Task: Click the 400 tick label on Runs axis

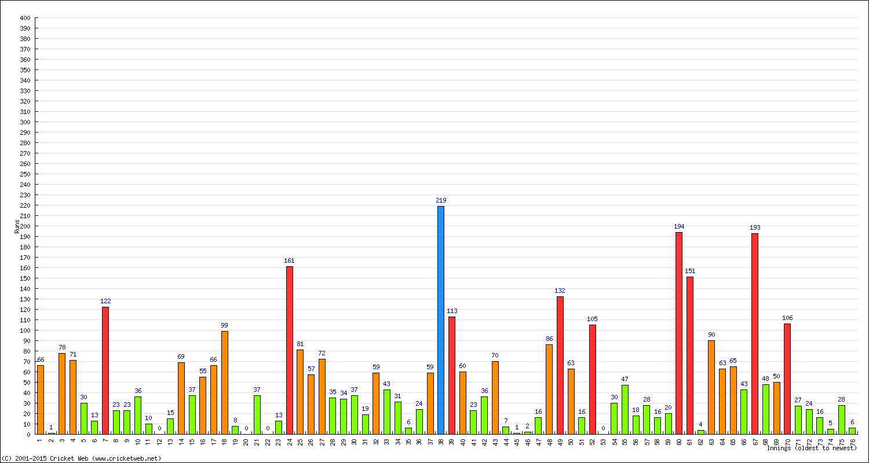Action: (x=24, y=18)
